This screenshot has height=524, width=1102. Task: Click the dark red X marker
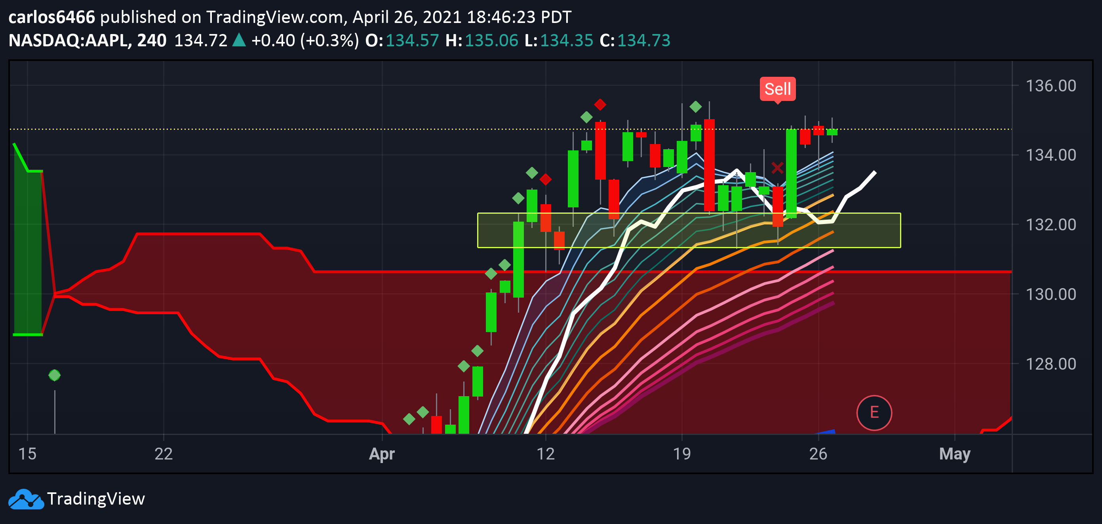tap(777, 168)
